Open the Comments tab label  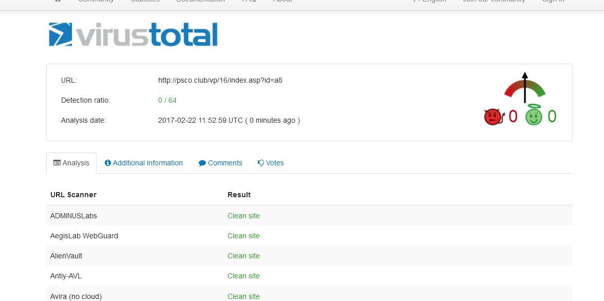coord(225,163)
